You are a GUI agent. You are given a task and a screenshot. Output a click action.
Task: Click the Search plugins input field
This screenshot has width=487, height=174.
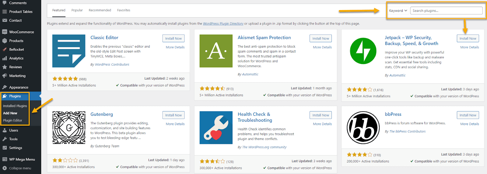pos(447,11)
